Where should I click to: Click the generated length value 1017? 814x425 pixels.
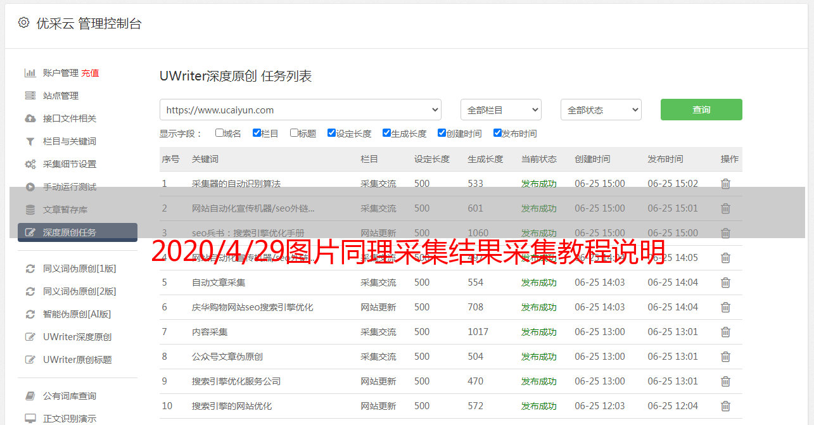[x=478, y=332]
